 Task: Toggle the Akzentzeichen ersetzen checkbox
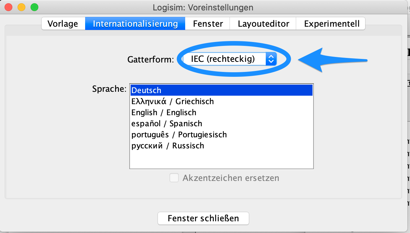point(174,178)
